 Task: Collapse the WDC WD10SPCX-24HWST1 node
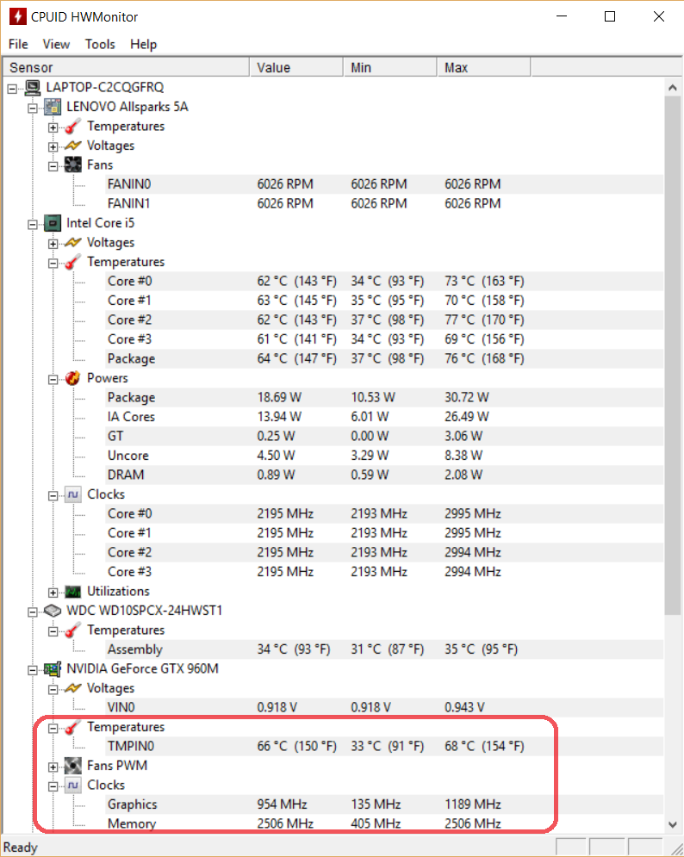[x=33, y=612]
